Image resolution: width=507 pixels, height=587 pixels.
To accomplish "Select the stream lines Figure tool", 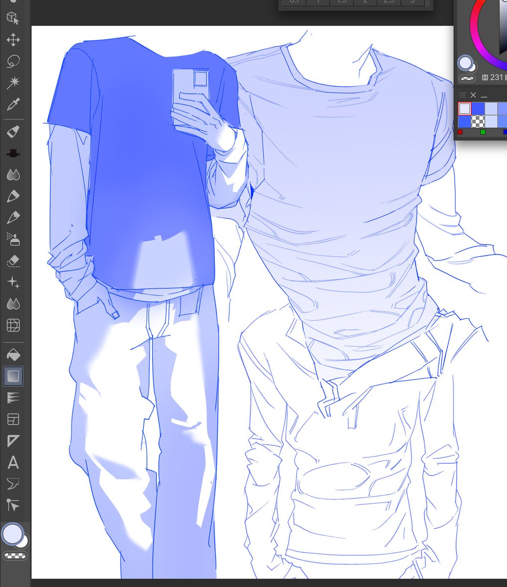I will click(x=13, y=398).
